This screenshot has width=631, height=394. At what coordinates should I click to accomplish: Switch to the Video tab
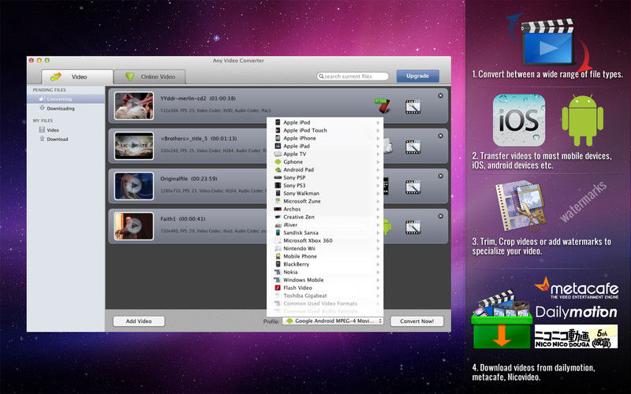click(77, 76)
